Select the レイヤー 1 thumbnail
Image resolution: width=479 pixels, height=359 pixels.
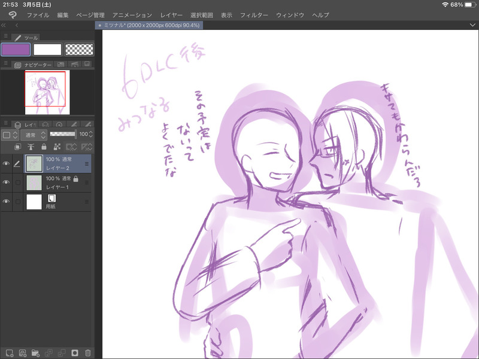click(34, 182)
